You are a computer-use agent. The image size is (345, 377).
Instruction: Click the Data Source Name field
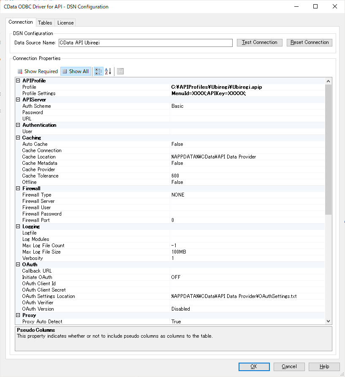tap(146, 43)
